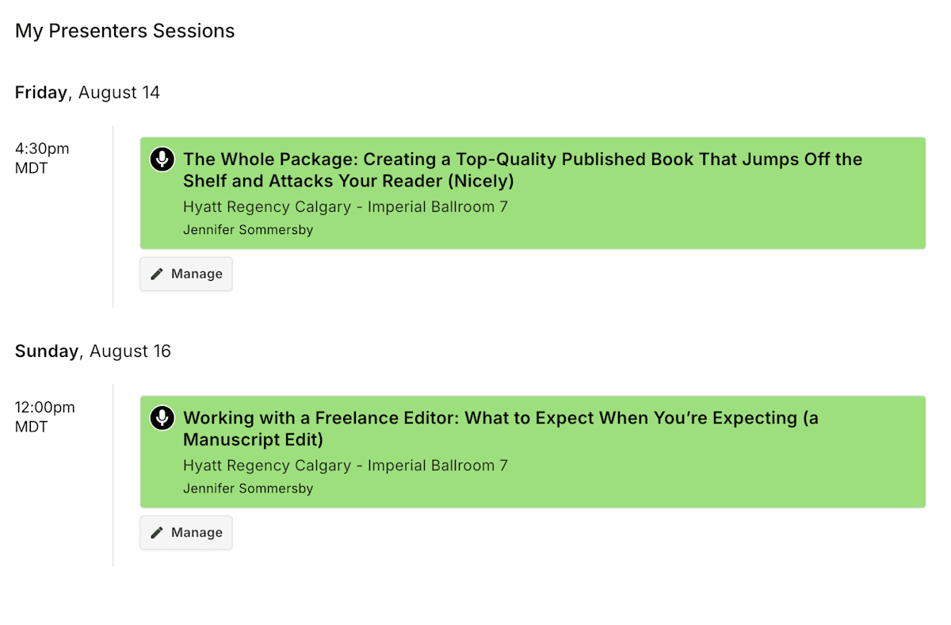The width and height of the screenshot is (951, 625).
Task: Select Hyatt Regency location in Friday's session
Action: tap(345, 207)
